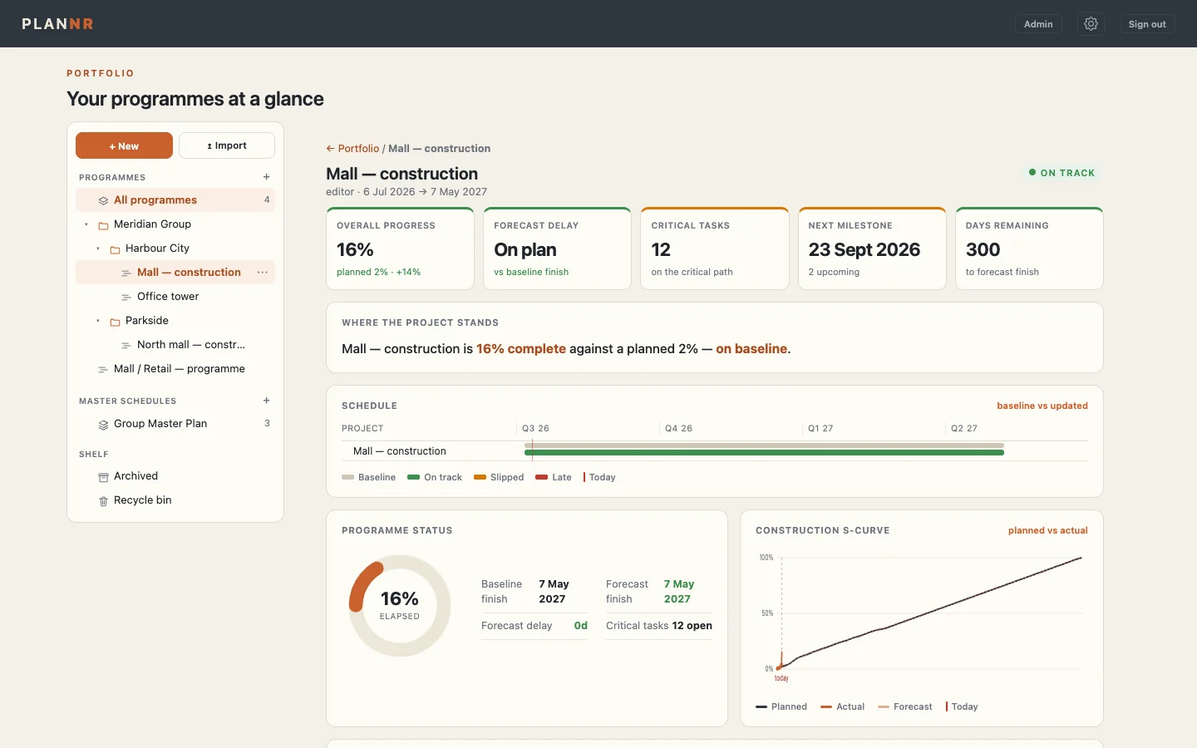Select the Meridian Group folder icon
The height and width of the screenshot is (748, 1197).
(x=103, y=225)
